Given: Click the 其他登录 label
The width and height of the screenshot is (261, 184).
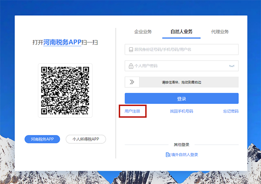Looking at the screenshot, I should coord(181,145).
